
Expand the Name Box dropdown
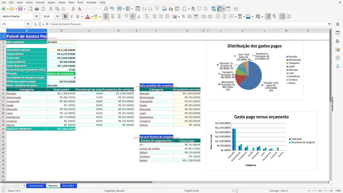[x=28, y=24]
